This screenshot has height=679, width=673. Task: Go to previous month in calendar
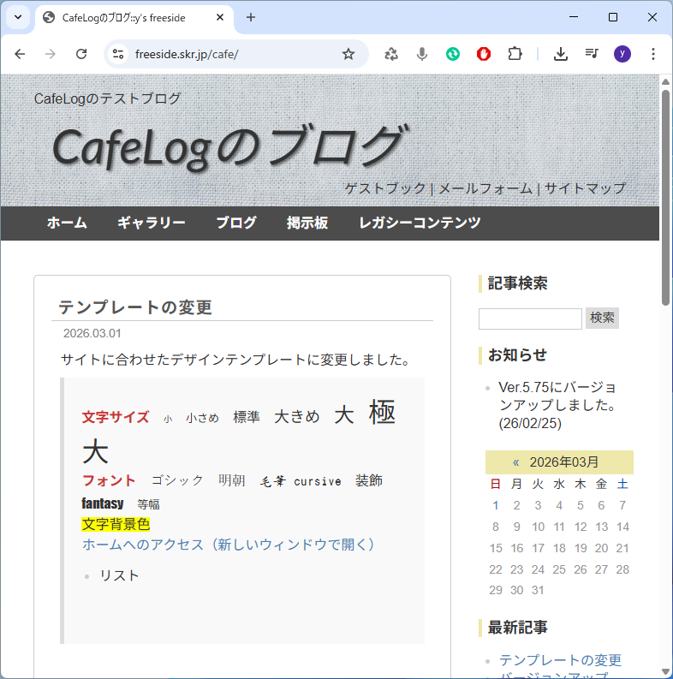pyautogui.click(x=516, y=462)
